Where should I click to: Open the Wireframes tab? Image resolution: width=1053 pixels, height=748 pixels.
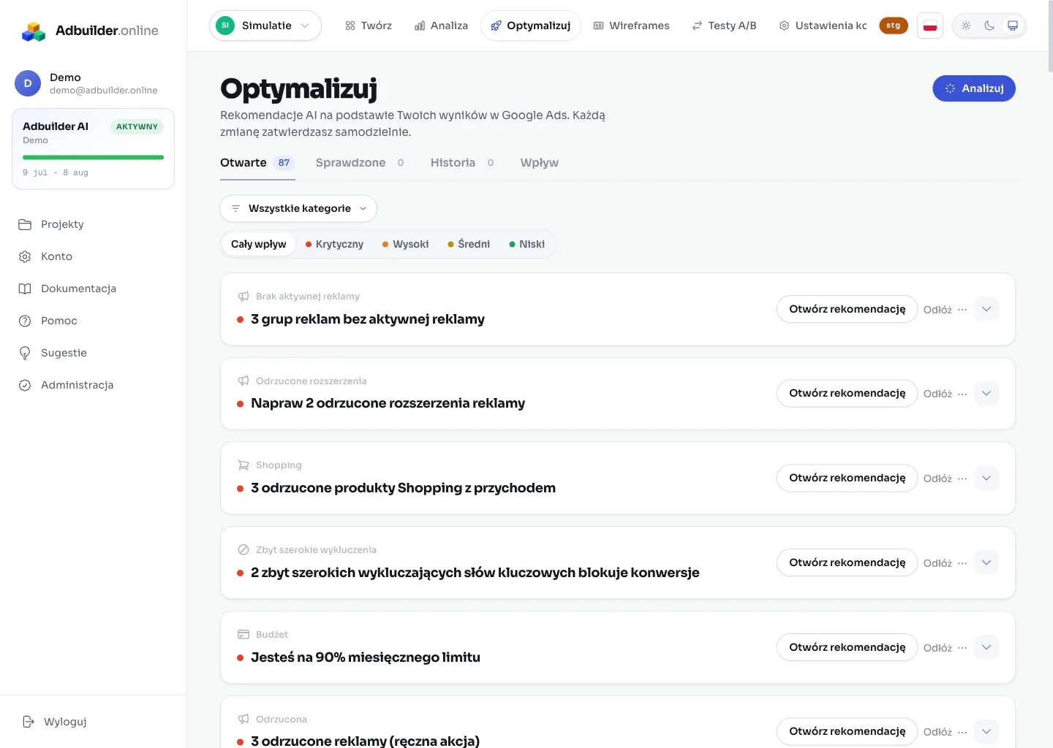tap(631, 26)
